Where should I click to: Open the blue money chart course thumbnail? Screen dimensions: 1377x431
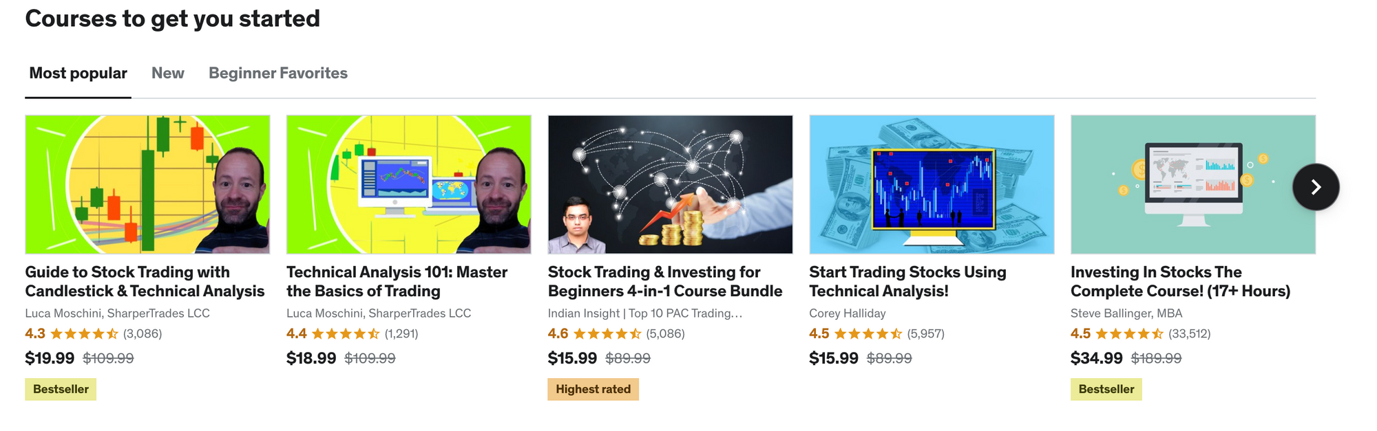pos(932,184)
